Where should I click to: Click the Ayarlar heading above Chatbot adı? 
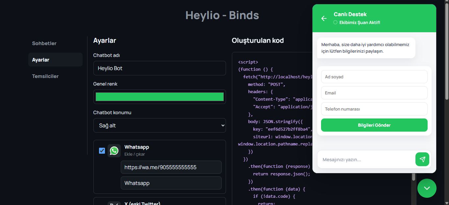pos(105,40)
